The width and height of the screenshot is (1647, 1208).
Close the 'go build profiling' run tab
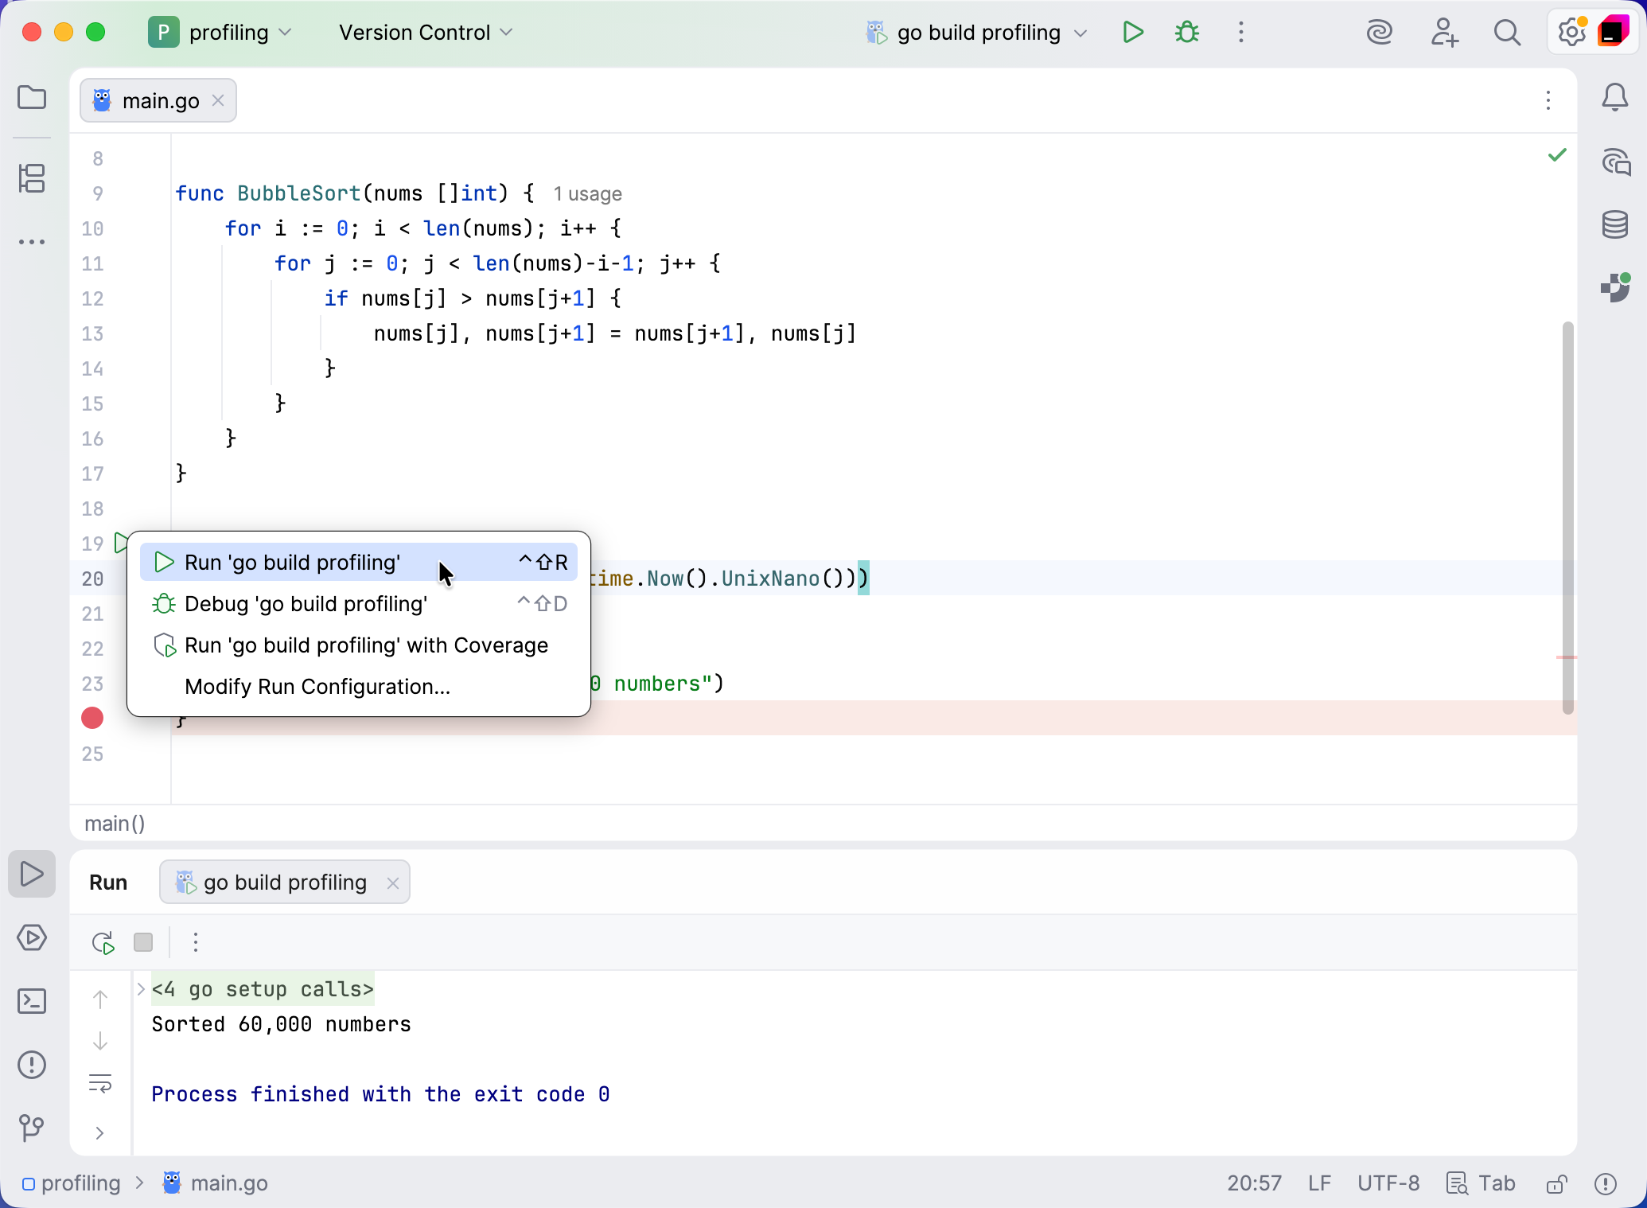pos(391,883)
